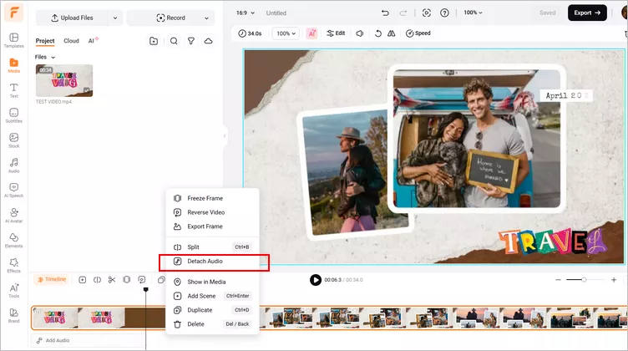The height and width of the screenshot is (351, 628).
Task: Click the Record button
Action: click(x=170, y=18)
